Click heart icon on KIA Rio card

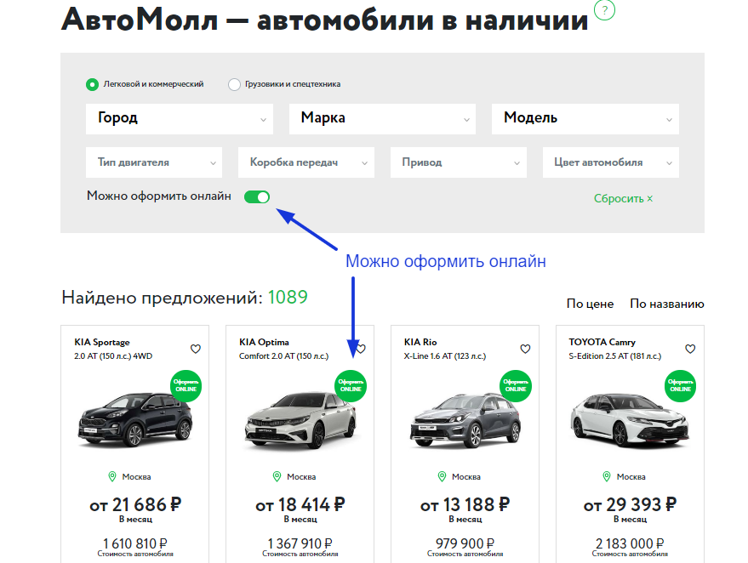tap(525, 349)
